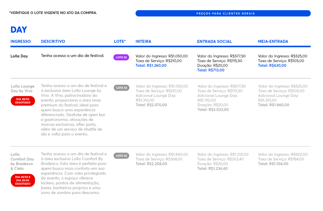Click 'Total: R$2.023,00' Lounge social total
This screenshot has width=323, height=211.
click(x=213, y=110)
